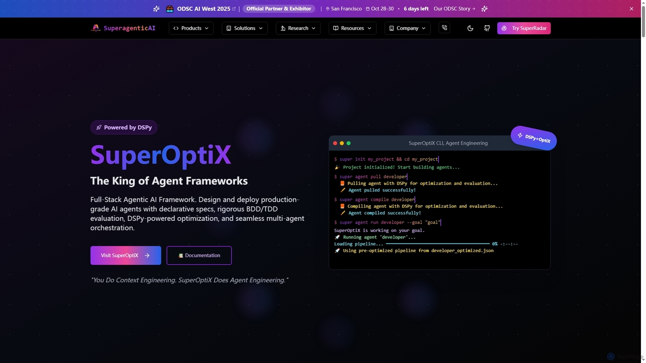Screen dimensions: 646x363
Task: Click the SuperagenticAI brand name text
Action: 130,28
